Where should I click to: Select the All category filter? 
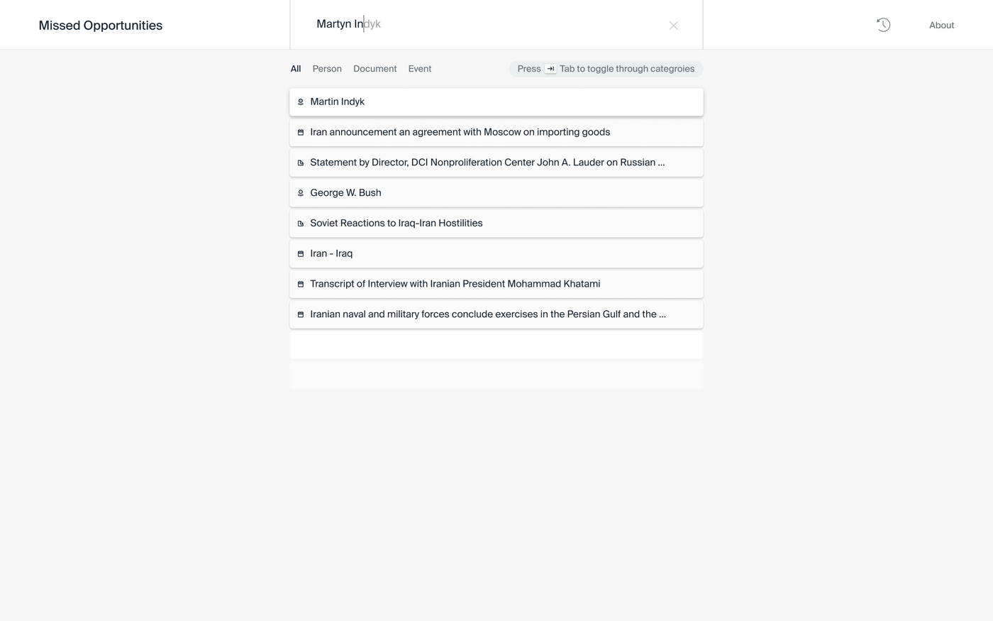296,69
